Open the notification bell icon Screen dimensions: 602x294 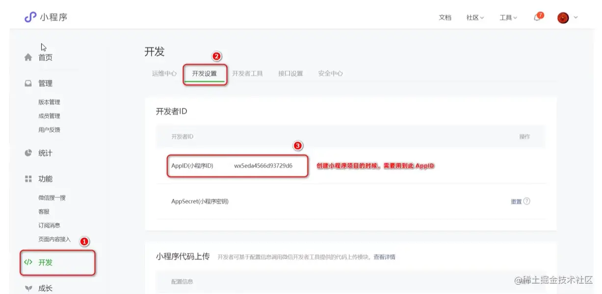point(537,18)
